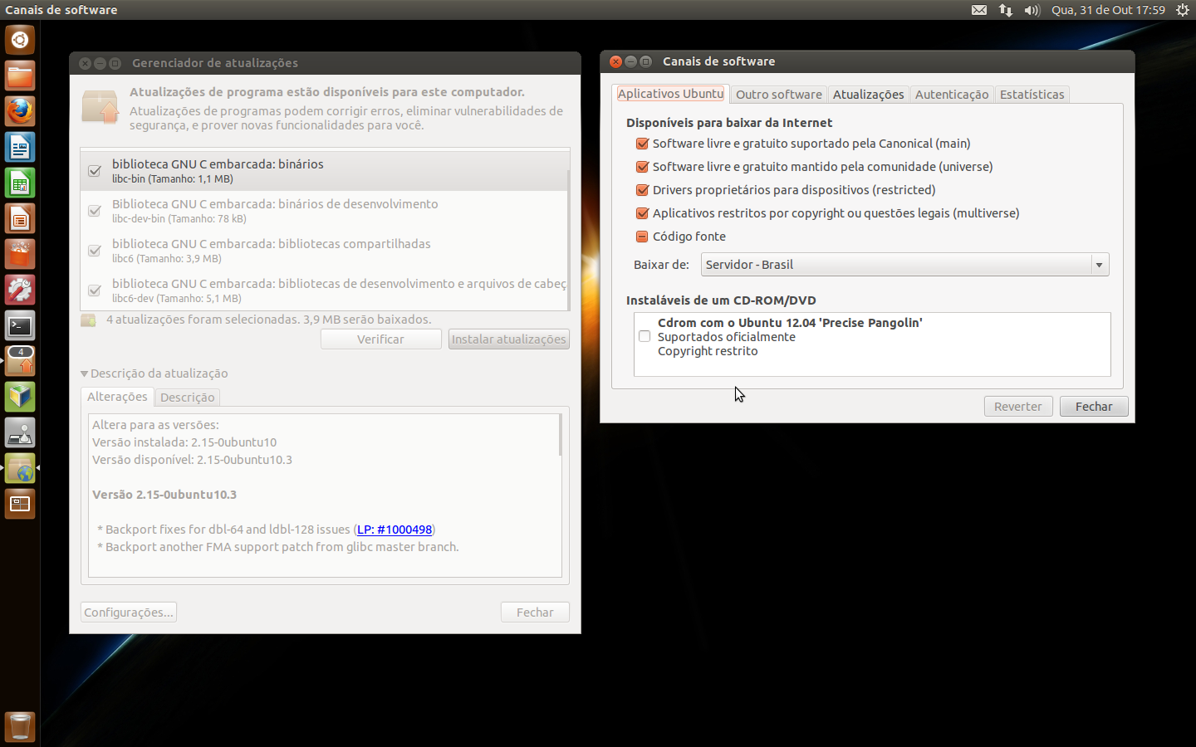Open the clock showing Qua, 31 de Out 17:59
The width and height of the screenshot is (1196, 747).
click(1108, 10)
